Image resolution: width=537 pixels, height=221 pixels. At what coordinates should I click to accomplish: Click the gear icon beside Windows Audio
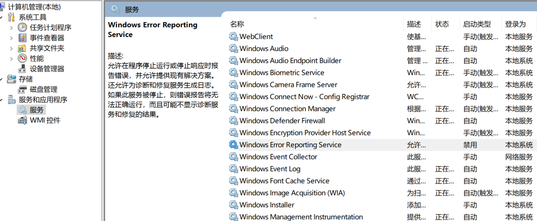tap(233, 48)
